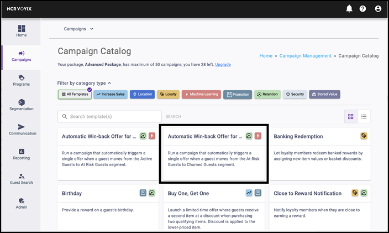The image size is (389, 233).
Task: Switch to grid view layout
Action: pos(350,117)
